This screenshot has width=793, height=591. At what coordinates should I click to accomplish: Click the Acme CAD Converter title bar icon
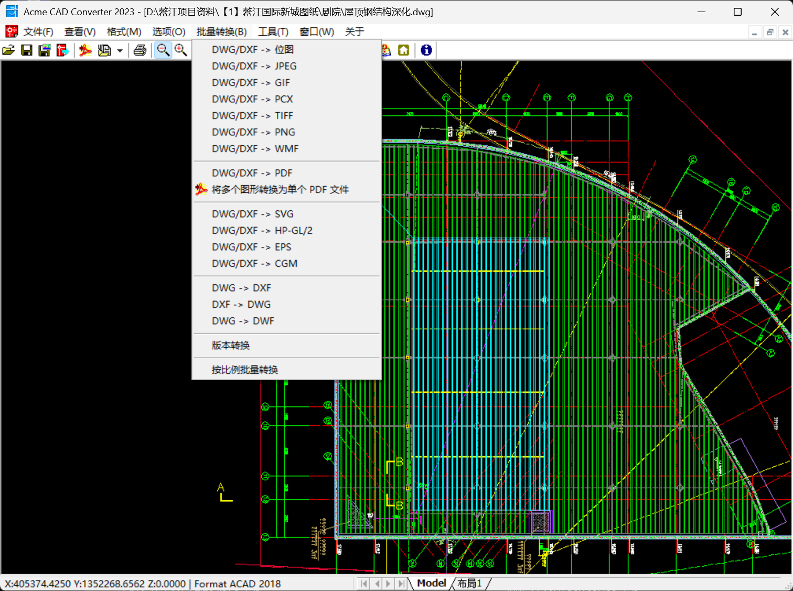pos(12,12)
